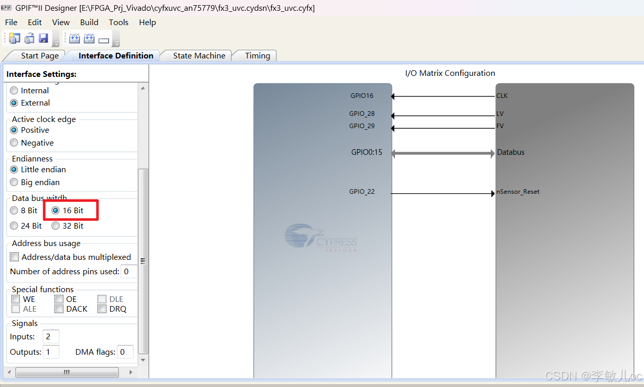Click the panel splitter grip handle
This screenshot has height=387, width=644.
click(143, 261)
